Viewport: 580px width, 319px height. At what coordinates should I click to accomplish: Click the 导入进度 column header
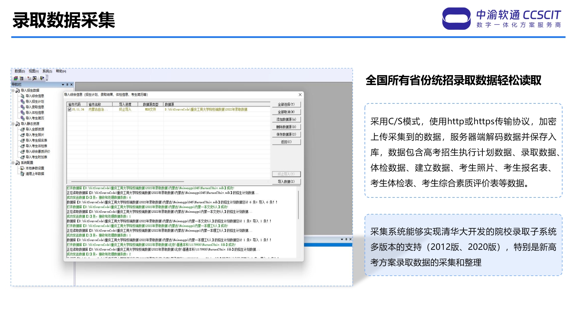click(x=125, y=104)
